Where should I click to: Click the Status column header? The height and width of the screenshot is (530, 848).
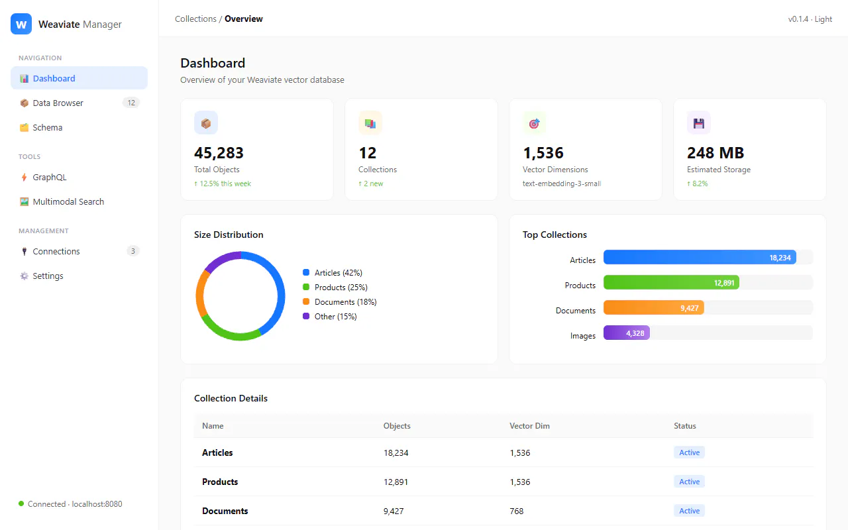pyautogui.click(x=685, y=426)
